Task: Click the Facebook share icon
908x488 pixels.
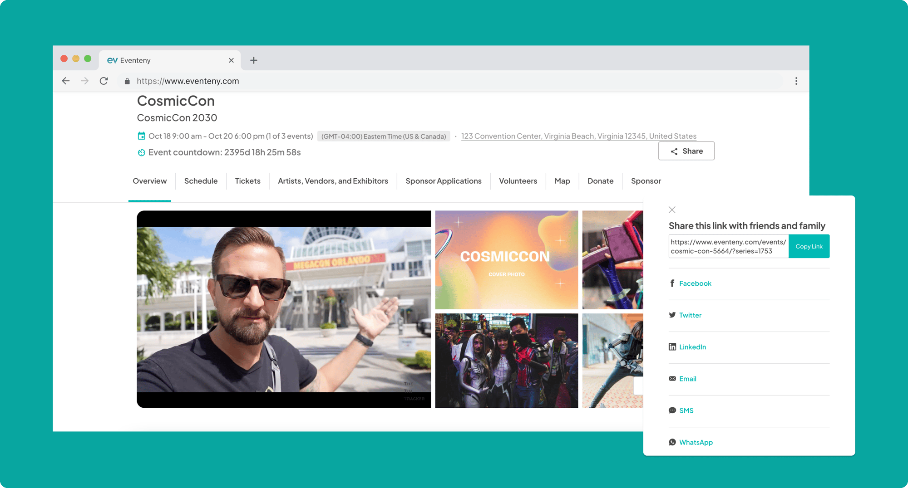Action: pyautogui.click(x=672, y=283)
